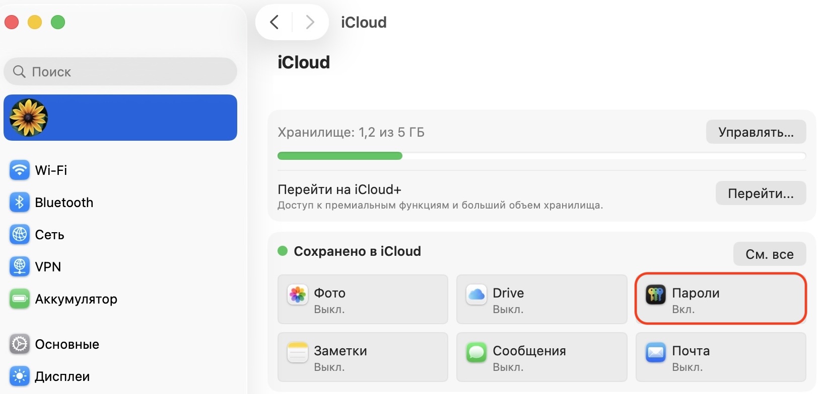The image size is (823, 394).
Task: Click the Пароли keys icon
Action: coord(656,294)
